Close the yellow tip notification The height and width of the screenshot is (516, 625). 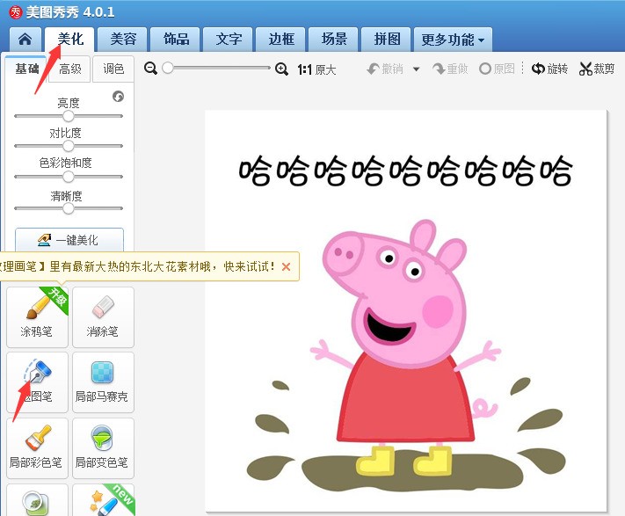click(x=286, y=266)
